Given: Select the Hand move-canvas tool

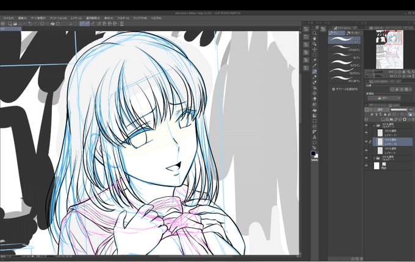Looking at the screenshot, I should pos(314,38).
